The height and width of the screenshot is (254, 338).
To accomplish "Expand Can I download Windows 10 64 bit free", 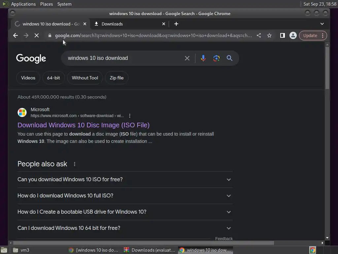I will (x=125, y=228).
